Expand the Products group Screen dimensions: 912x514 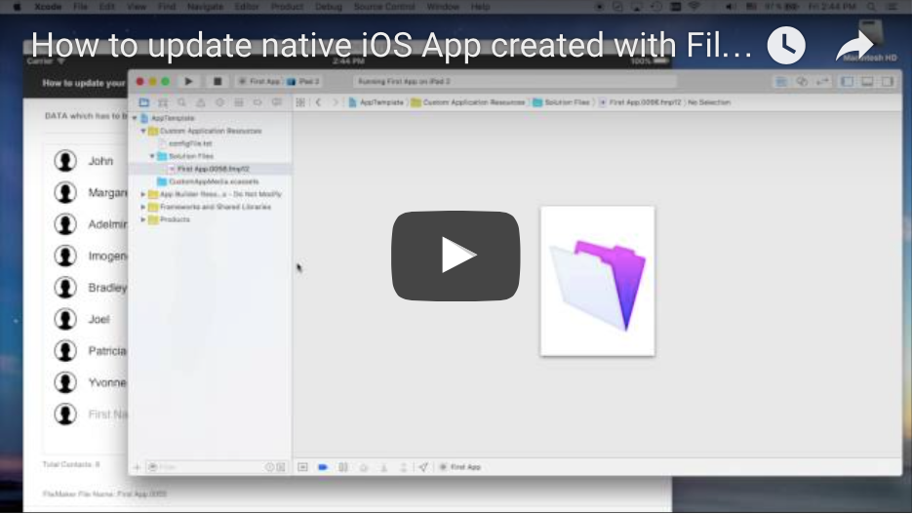tap(143, 219)
